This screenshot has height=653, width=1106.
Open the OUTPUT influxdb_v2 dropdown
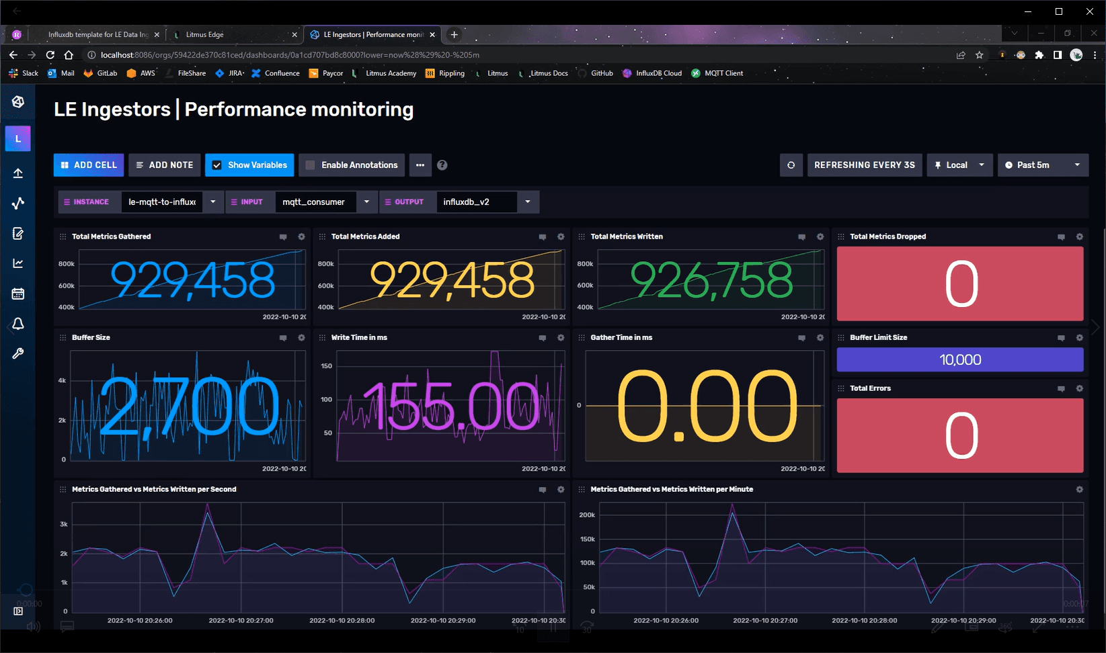click(x=528, y=202)
